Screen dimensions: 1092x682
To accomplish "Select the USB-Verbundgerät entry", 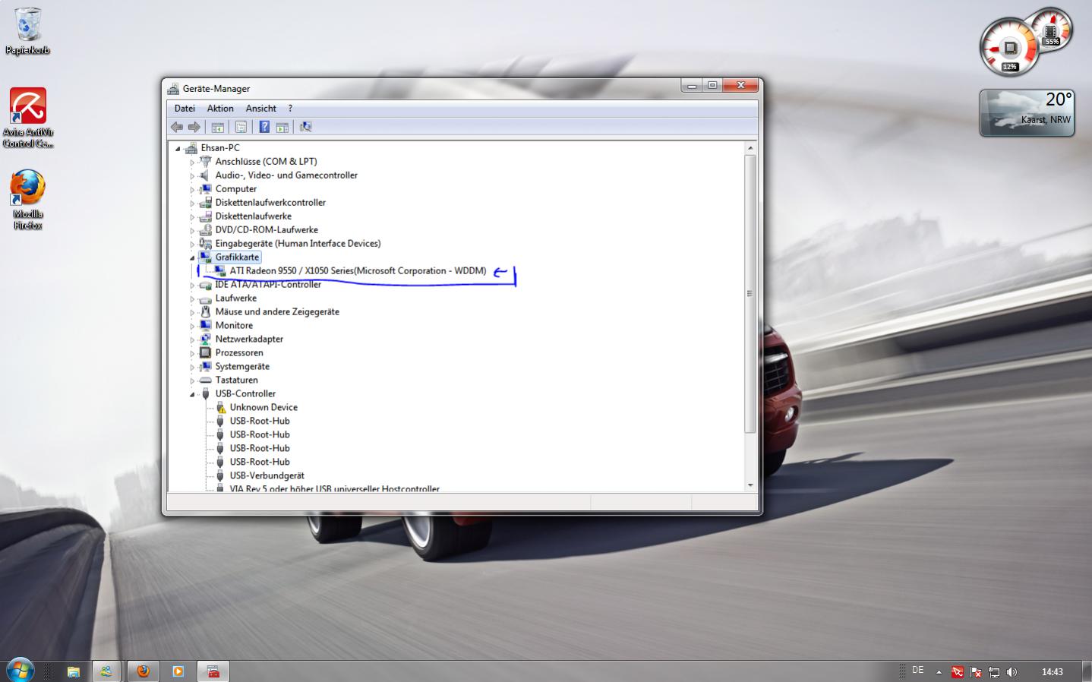I will pyautogui.click(x=267, y=476).
